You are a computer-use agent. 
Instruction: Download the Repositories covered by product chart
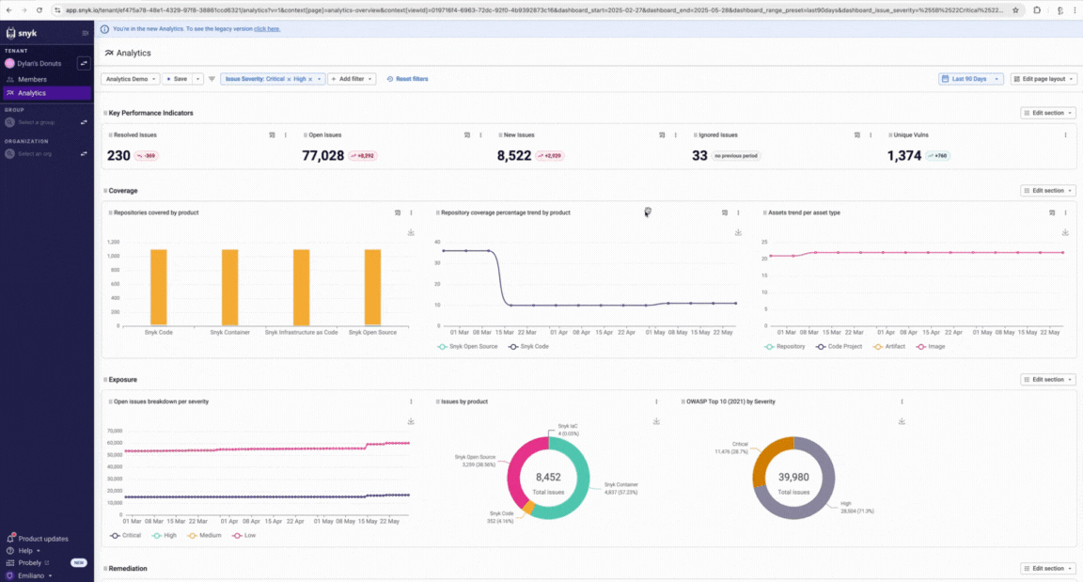tap(411, 232)
